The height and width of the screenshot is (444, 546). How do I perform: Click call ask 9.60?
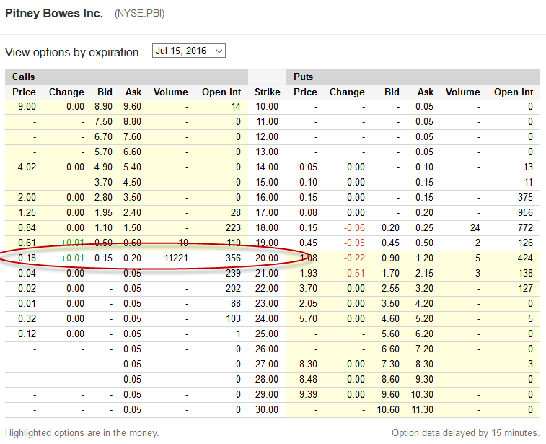click(132, 106)
